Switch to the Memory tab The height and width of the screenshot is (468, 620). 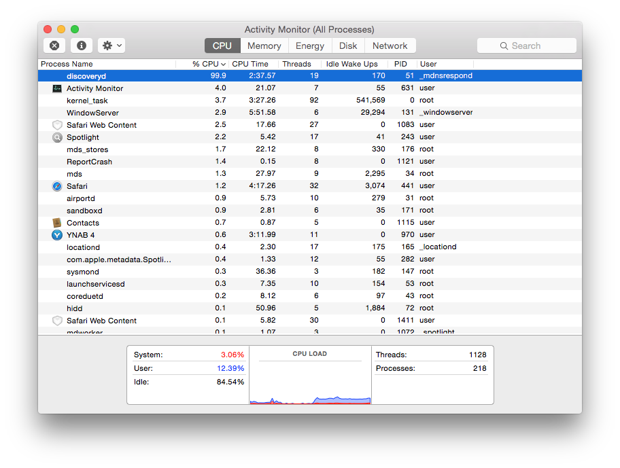[264, 46]
